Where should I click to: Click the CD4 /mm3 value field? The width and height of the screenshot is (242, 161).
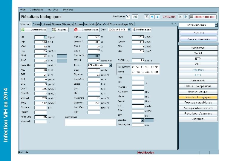[138, 47]
